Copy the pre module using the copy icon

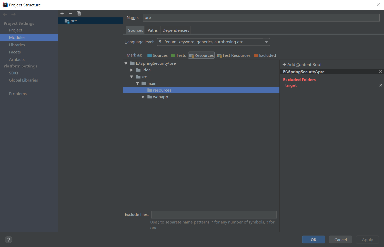pos(78,13)
